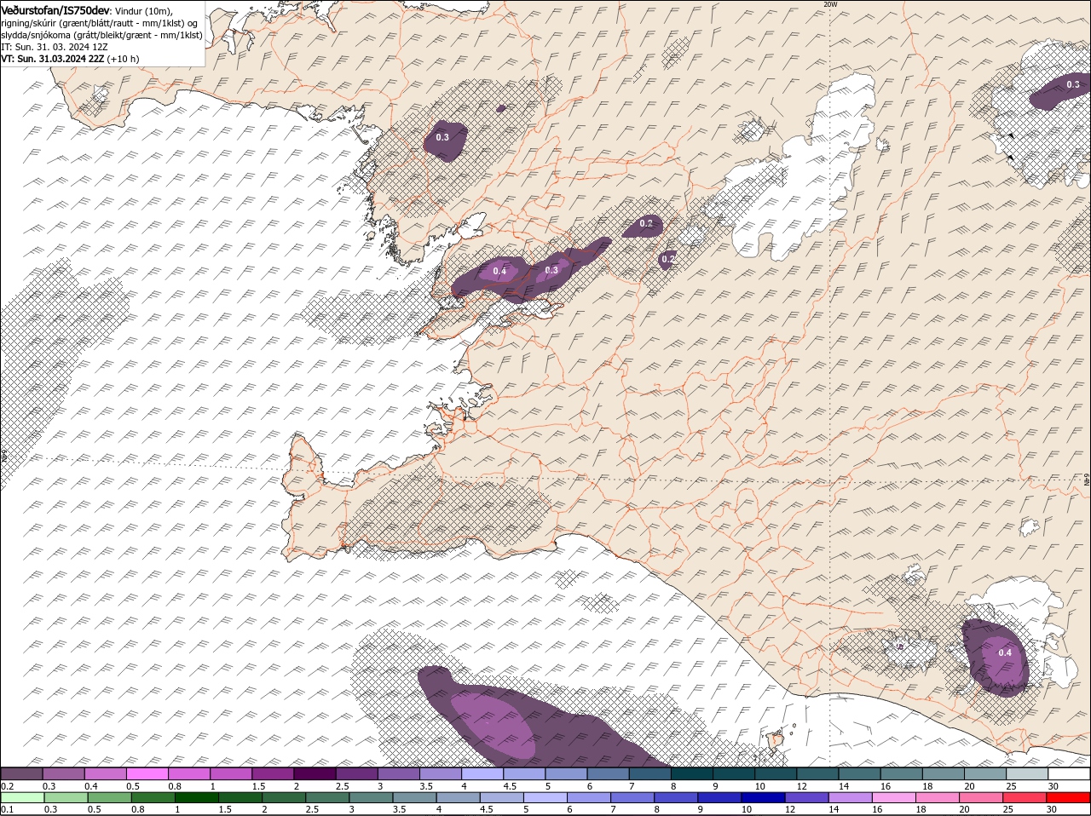Pick the upper legend swatch starting at 3
The width and height of the screenshot is (1091, 816).
(398, 773)
